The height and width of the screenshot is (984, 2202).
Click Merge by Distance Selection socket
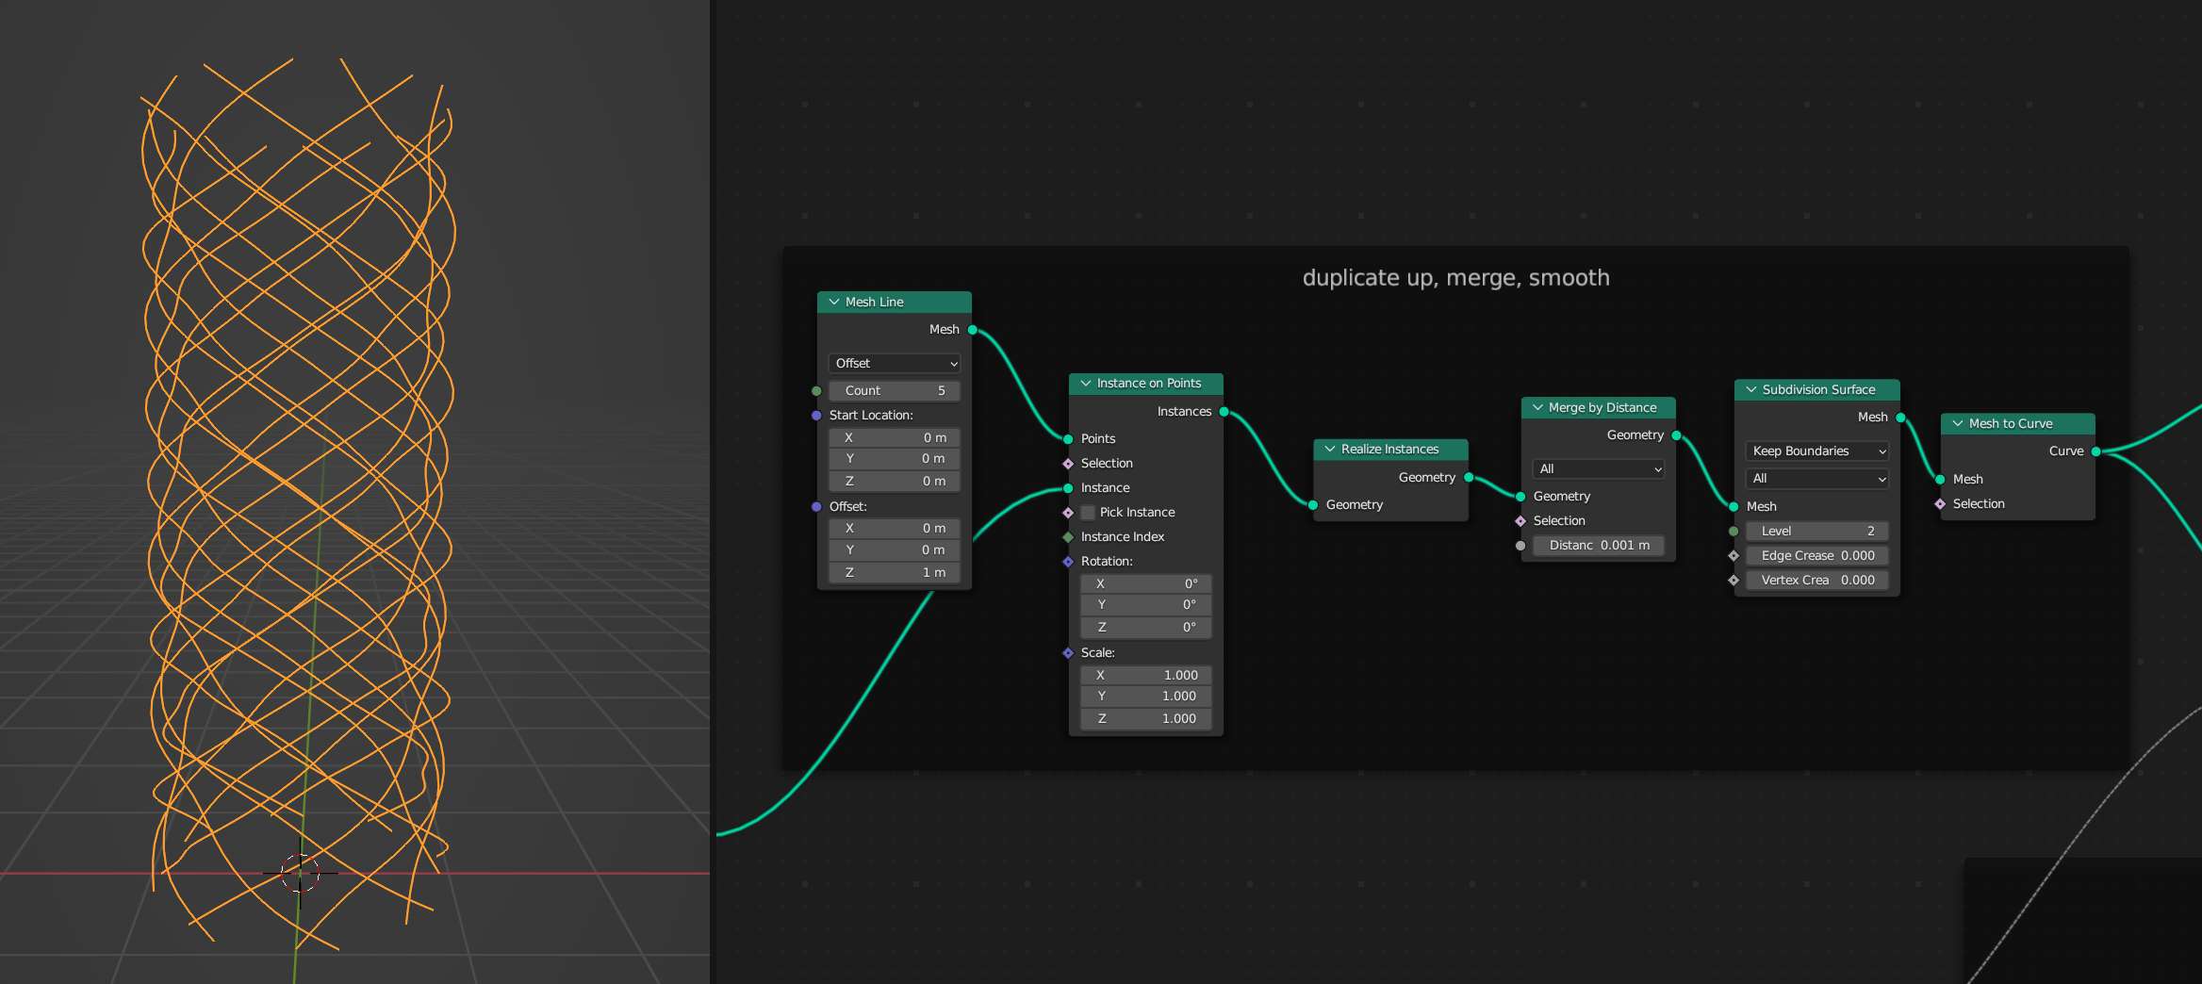1520,521
